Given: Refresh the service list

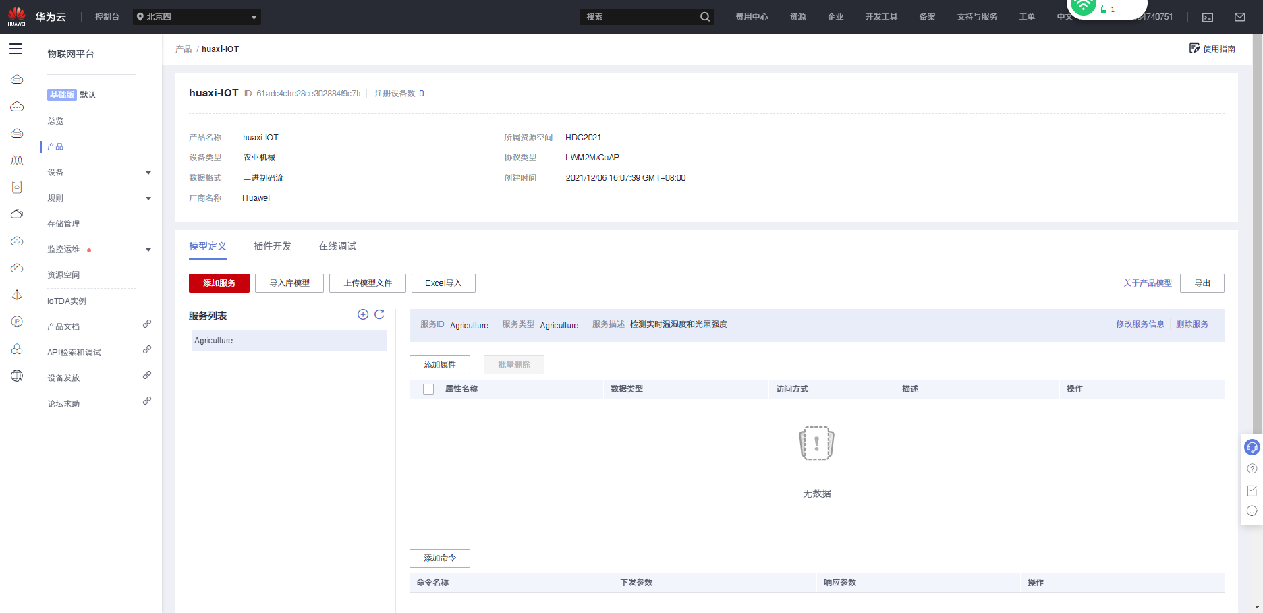Looking at the screenshot, I should click(379, 314).
